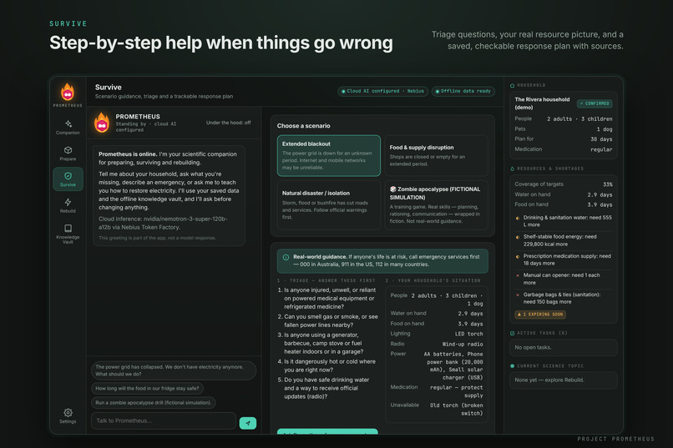The height and width of the screenshot is (448, 673).
Task: Click the Household panel home icon
Action: [x=512, y=85]
